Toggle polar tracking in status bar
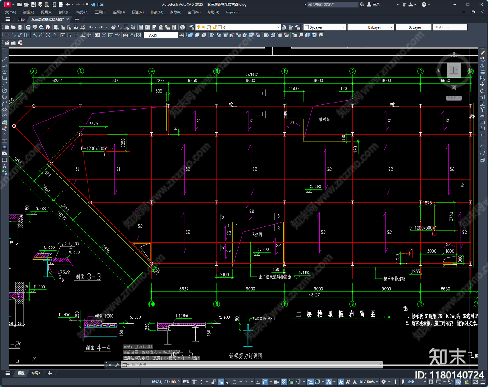The width and height of the screenshot is (488, 387). pyautogui.click(x=235, y=382)
